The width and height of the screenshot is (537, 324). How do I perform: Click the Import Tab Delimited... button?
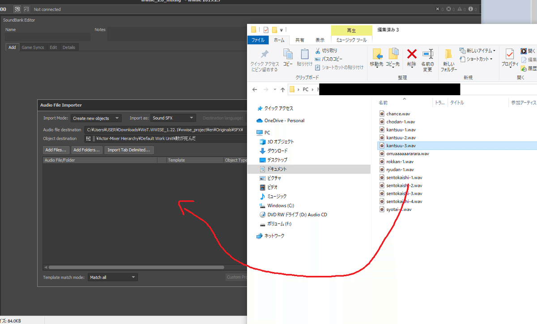(x=129, y=150)
